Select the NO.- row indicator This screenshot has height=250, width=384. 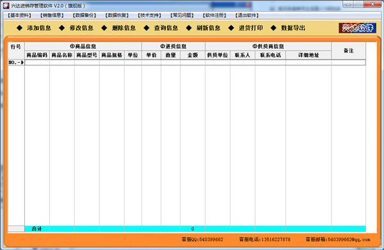coord(16,62)
